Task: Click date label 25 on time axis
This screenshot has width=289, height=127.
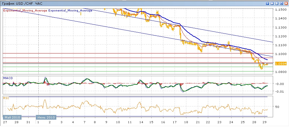Action: (242, 122)
